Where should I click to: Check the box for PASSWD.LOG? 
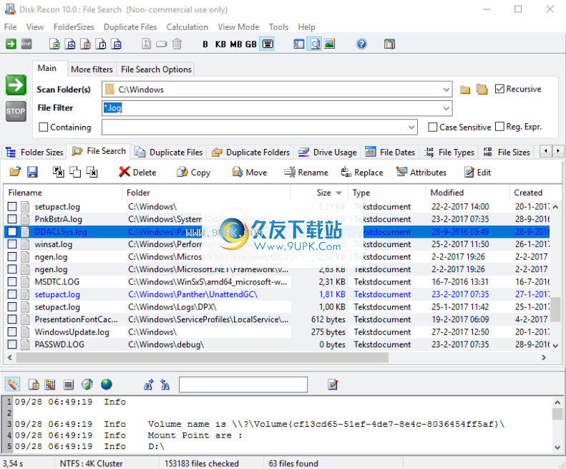pos(12,344)
